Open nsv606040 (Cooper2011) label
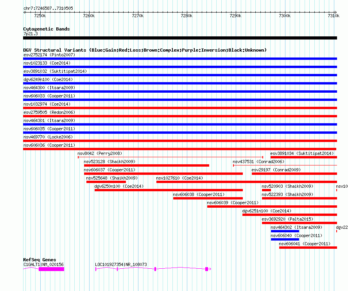 click(x=296, y=235)
